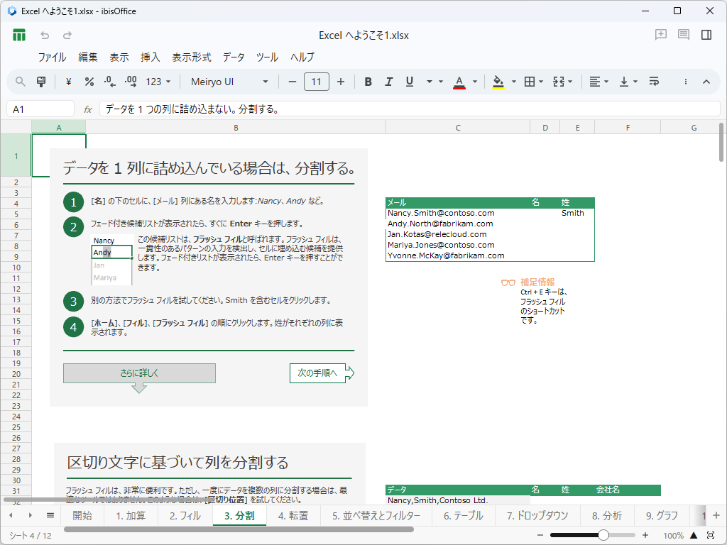Apply the yellow fill color
Viewport: 727px width, 545px height.
[498, 82]
